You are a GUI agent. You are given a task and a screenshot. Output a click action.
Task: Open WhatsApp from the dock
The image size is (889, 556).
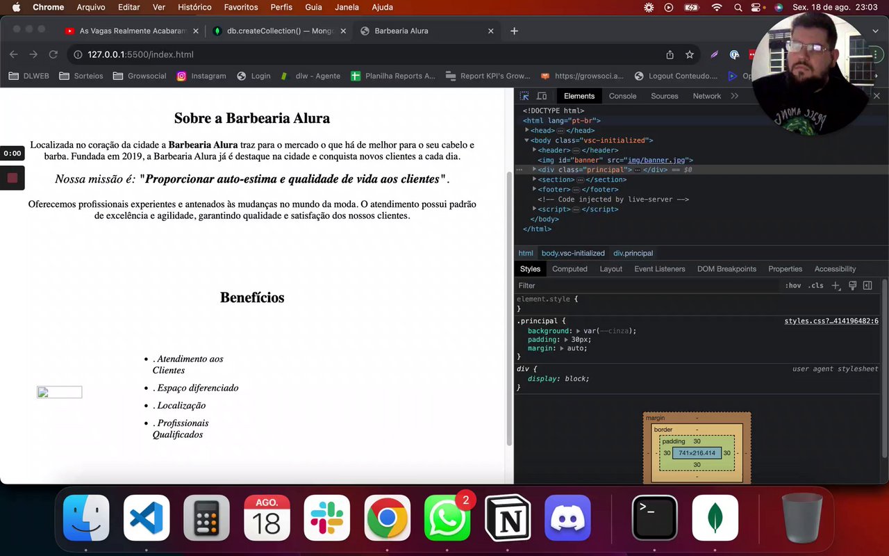pos(447,518)
